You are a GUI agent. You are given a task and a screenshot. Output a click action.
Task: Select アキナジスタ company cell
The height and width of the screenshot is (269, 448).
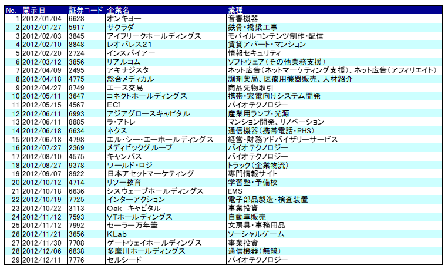tap(128, 70)
